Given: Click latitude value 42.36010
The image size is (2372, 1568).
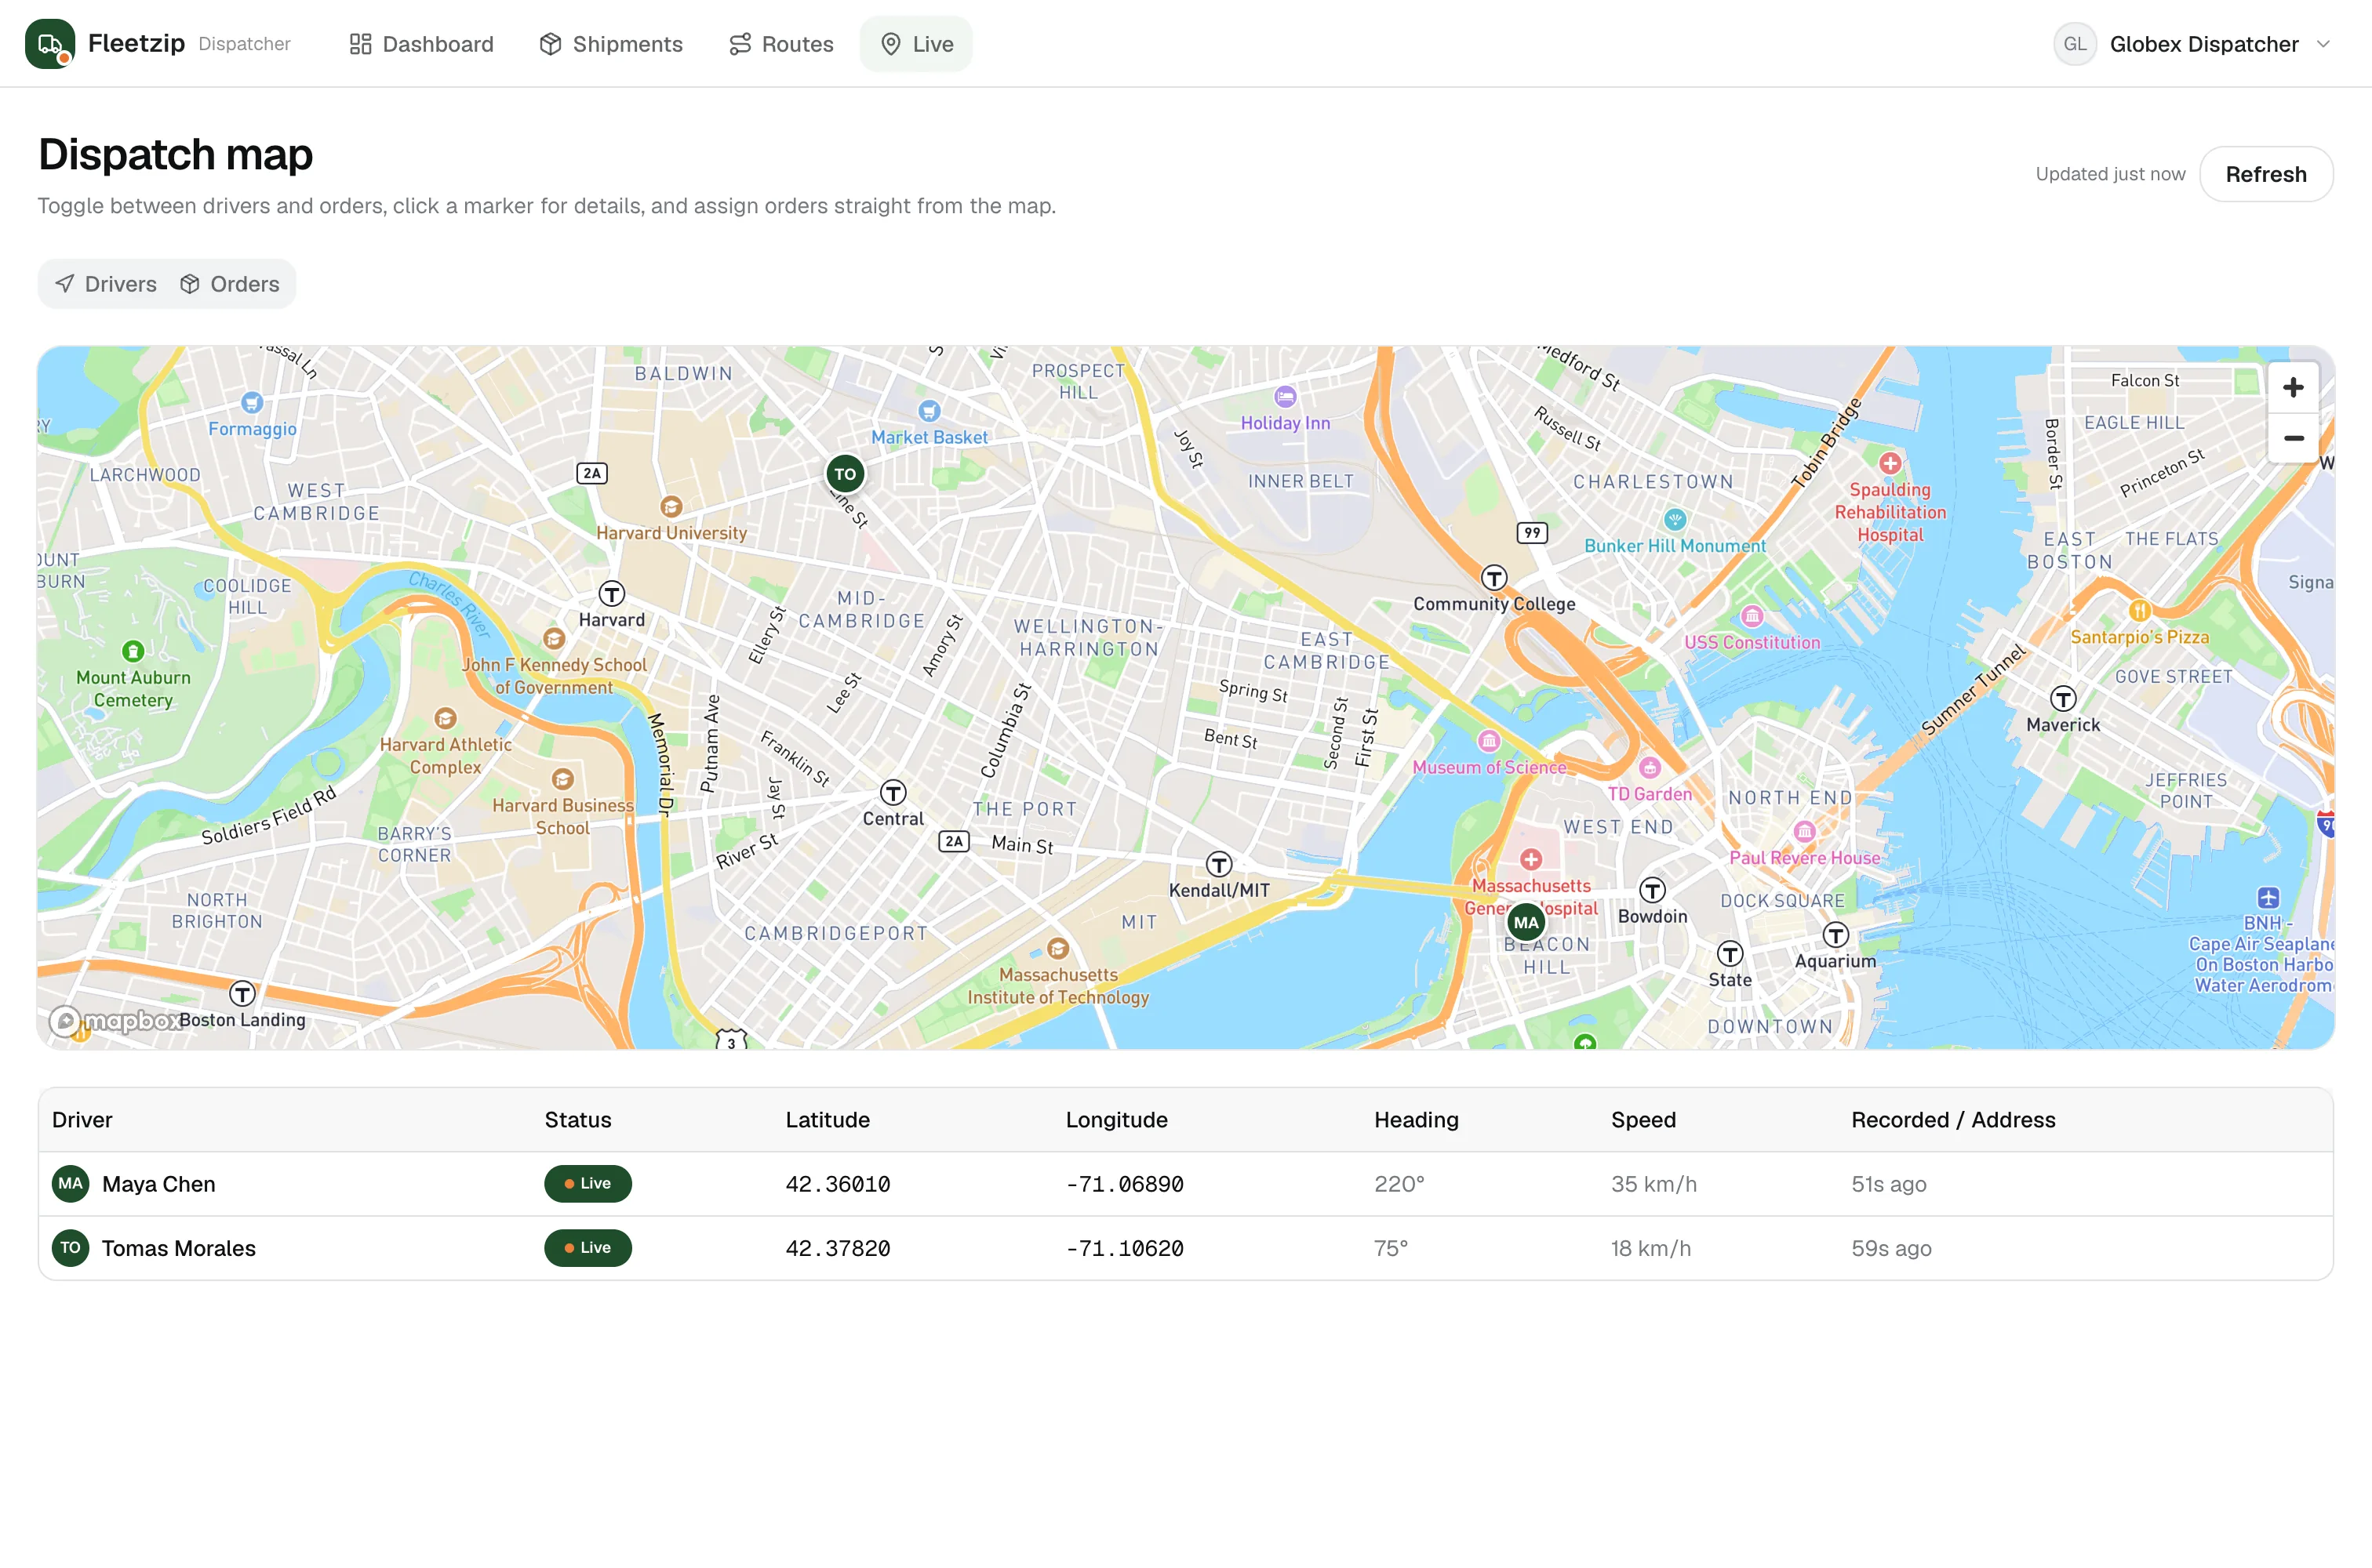Looking at the screenshot, I should point(838,1184).
